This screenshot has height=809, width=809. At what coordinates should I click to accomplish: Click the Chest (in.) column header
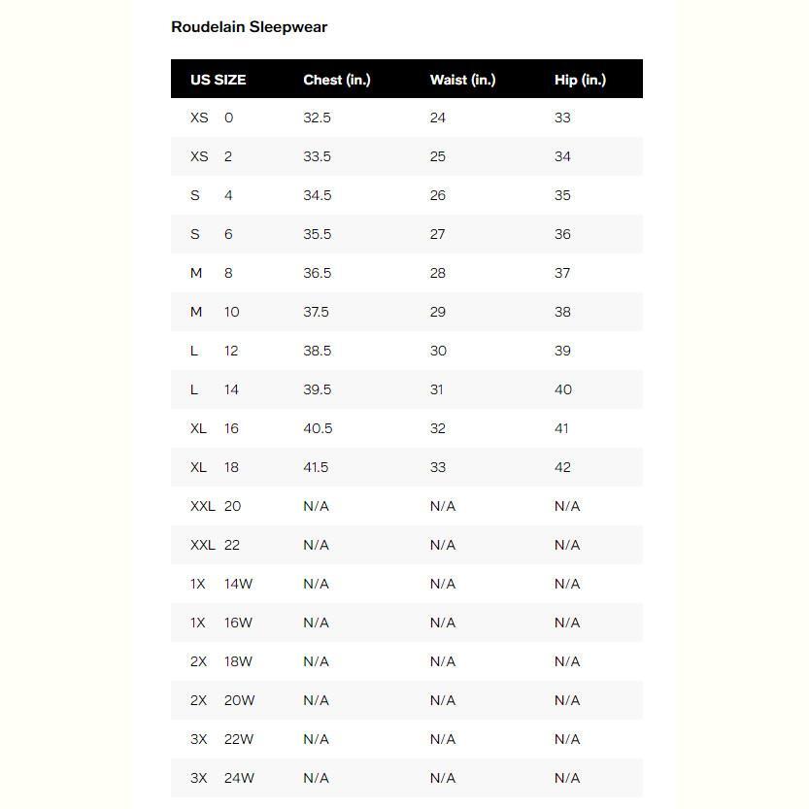[337, 80]
